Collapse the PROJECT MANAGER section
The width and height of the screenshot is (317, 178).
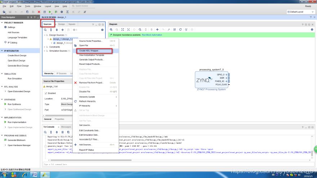tap(2, 23)
